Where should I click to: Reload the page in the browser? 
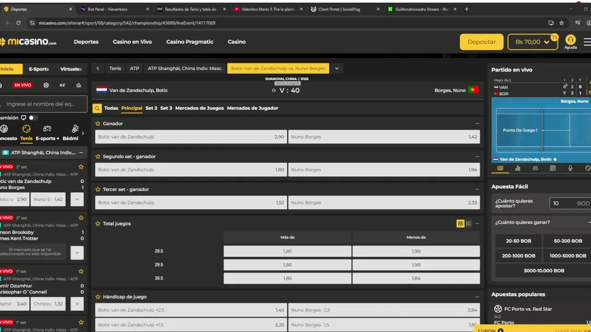click(x=18, y=23)
